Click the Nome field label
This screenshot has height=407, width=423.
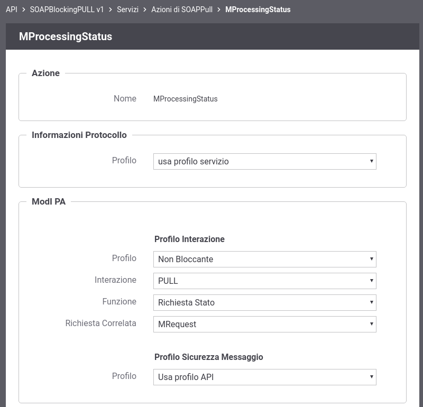point(125,98)
